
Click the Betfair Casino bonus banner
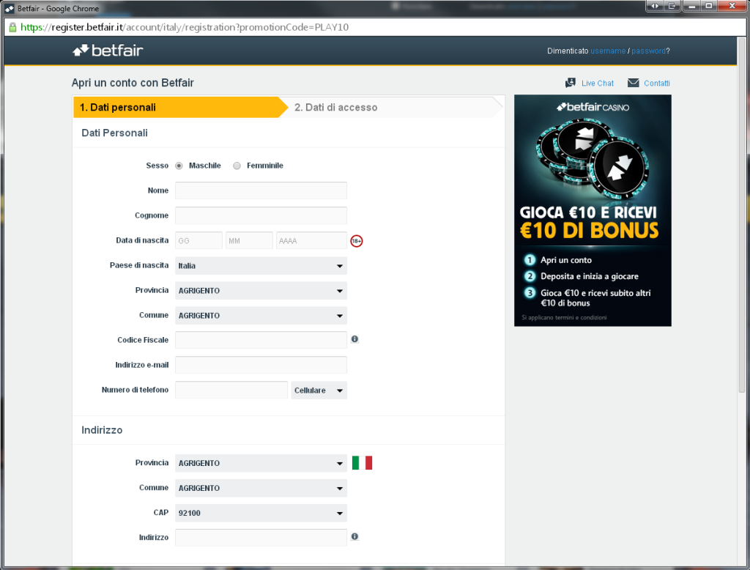(593, 210)
